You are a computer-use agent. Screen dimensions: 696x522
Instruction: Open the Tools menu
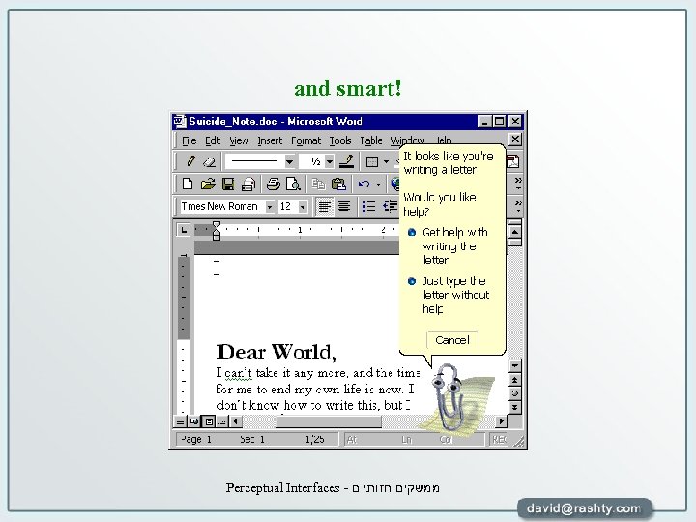point(340,141)
